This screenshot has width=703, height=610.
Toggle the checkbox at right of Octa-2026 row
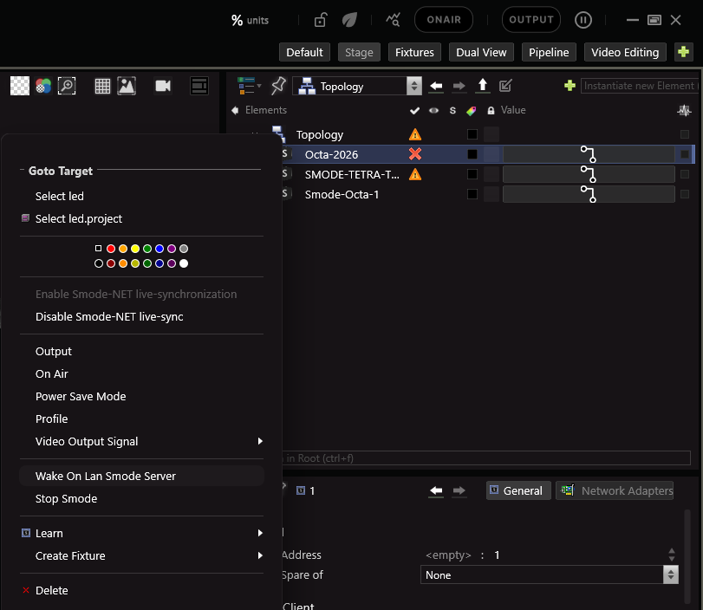685,154
